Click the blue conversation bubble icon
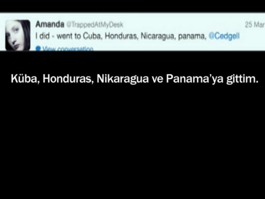This screenshot has width=265, height=199. click(38, 48)
